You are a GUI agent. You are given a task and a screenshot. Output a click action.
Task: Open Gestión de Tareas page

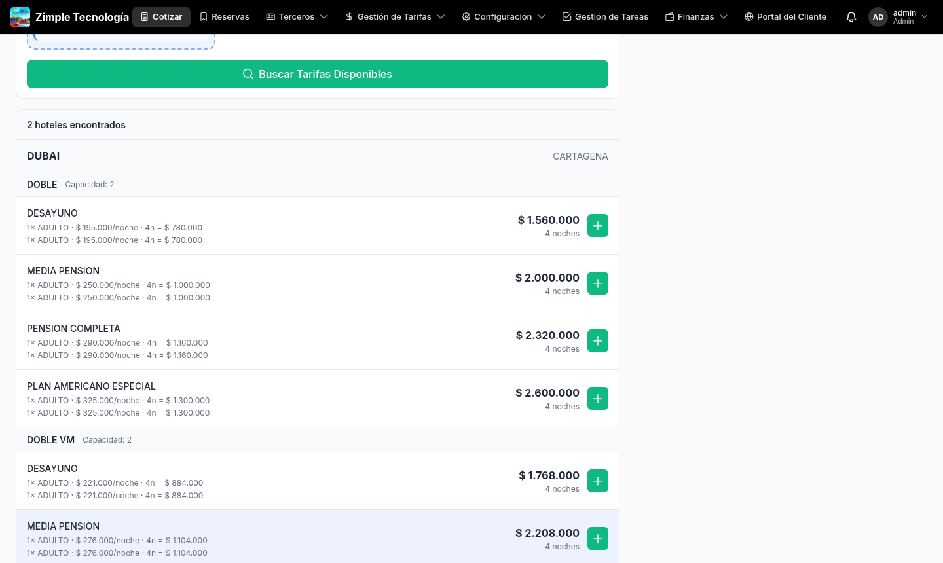tap(605, 17)
